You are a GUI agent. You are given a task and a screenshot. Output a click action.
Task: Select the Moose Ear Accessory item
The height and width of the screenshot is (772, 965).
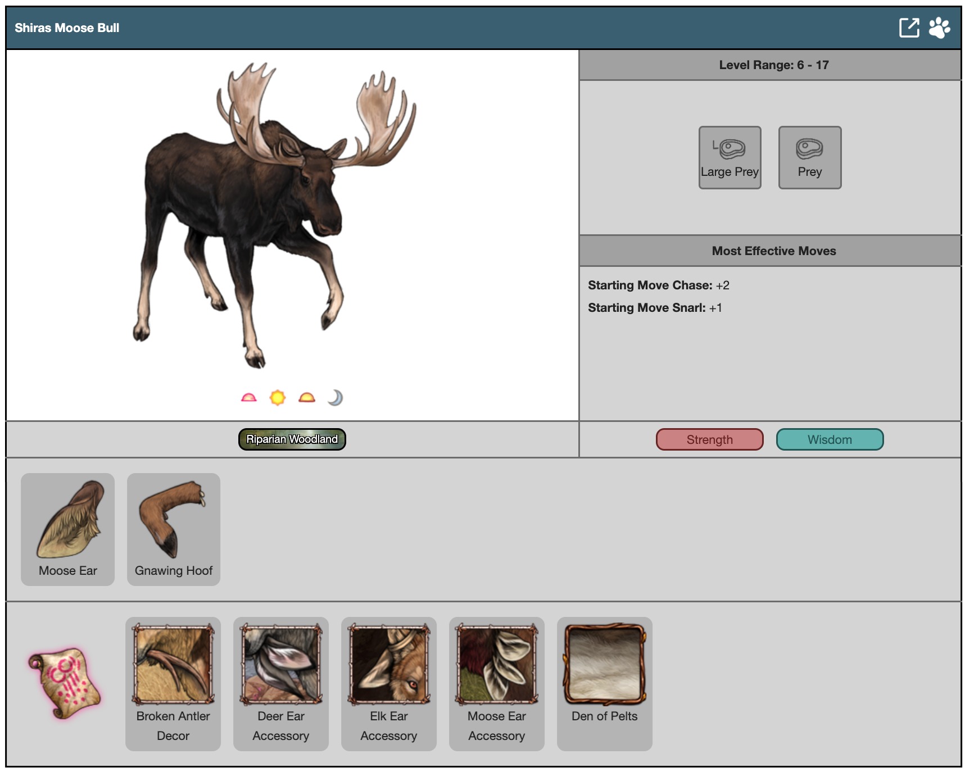[497, 683]
